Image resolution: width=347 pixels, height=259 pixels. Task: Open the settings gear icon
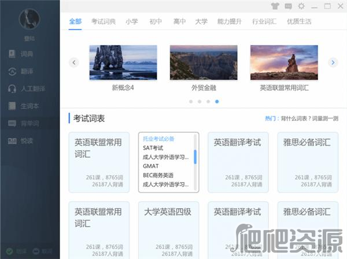(x=301, y=6)
